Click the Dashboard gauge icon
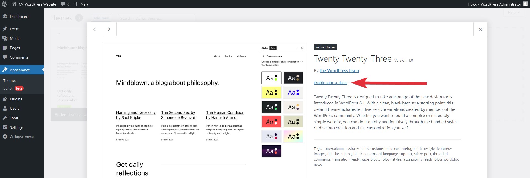Screen dimensions: 530x178 [5, 17]
